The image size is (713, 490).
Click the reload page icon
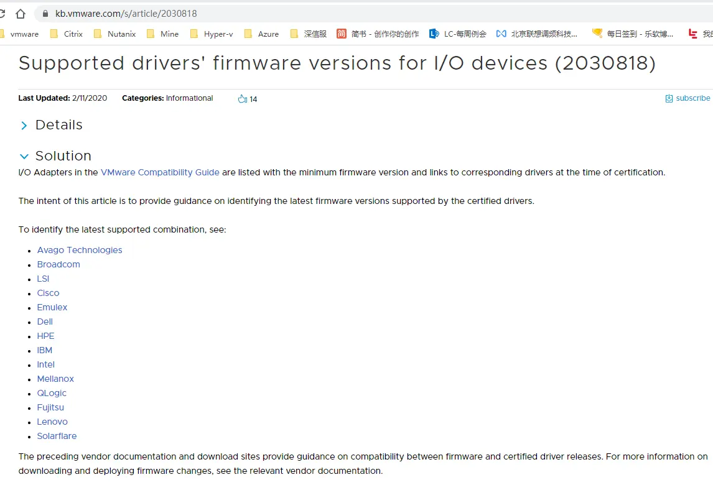[2, 14]
